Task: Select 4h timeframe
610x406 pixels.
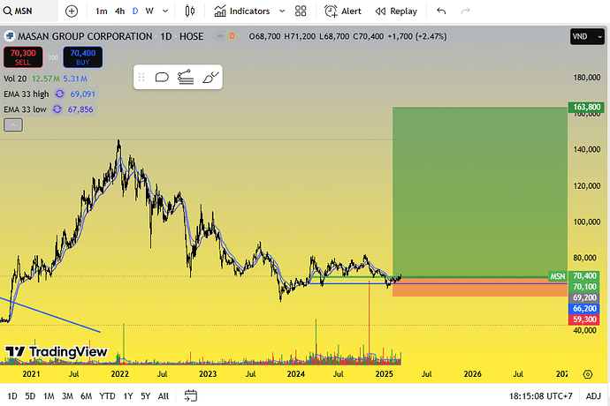Action: coord(120,11)
